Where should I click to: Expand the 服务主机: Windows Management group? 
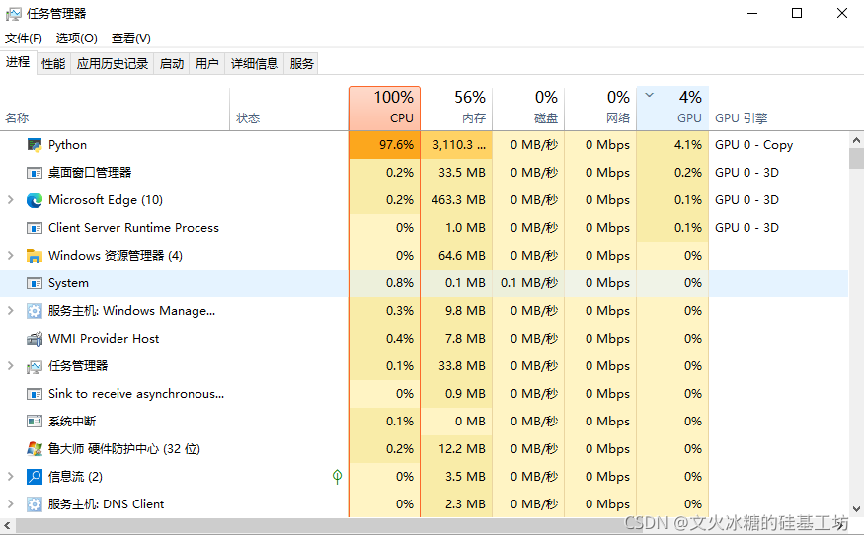coord(11,311)
